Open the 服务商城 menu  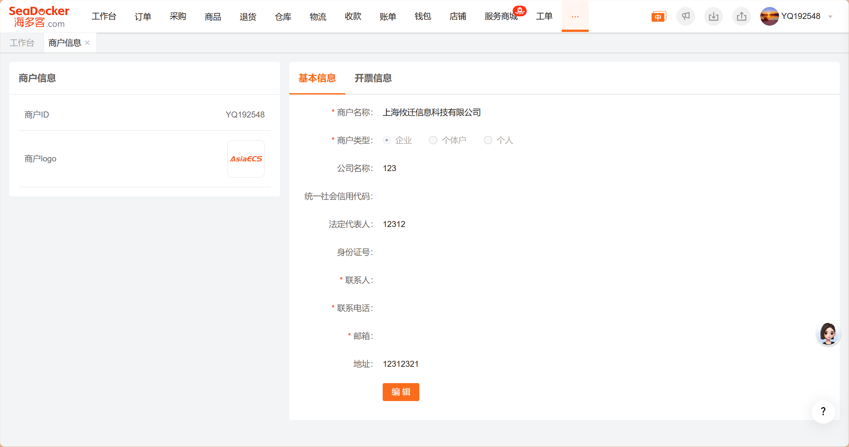click(501, 16)
